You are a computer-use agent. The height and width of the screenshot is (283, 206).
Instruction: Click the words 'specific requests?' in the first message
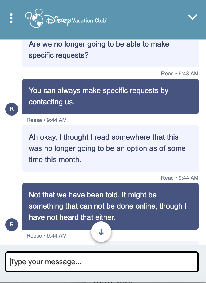pos(59,55)
